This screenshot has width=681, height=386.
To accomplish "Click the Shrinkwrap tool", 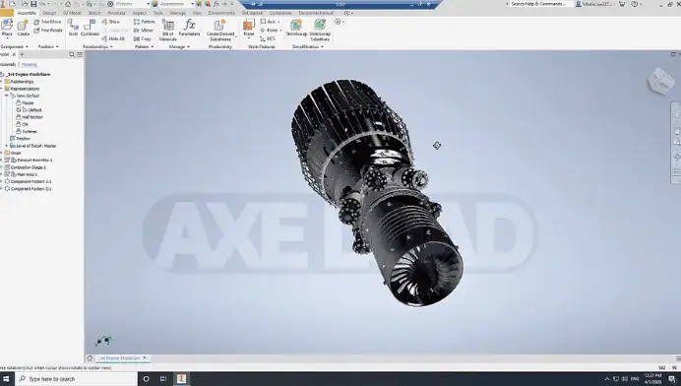I will click(296, 28).
